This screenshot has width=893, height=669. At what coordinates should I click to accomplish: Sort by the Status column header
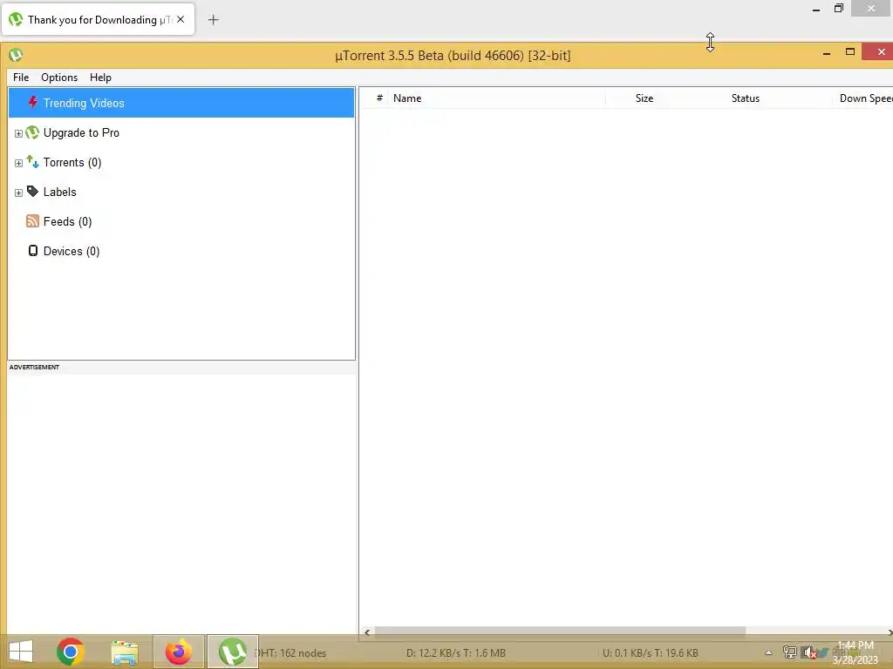(x=746, y=98)
